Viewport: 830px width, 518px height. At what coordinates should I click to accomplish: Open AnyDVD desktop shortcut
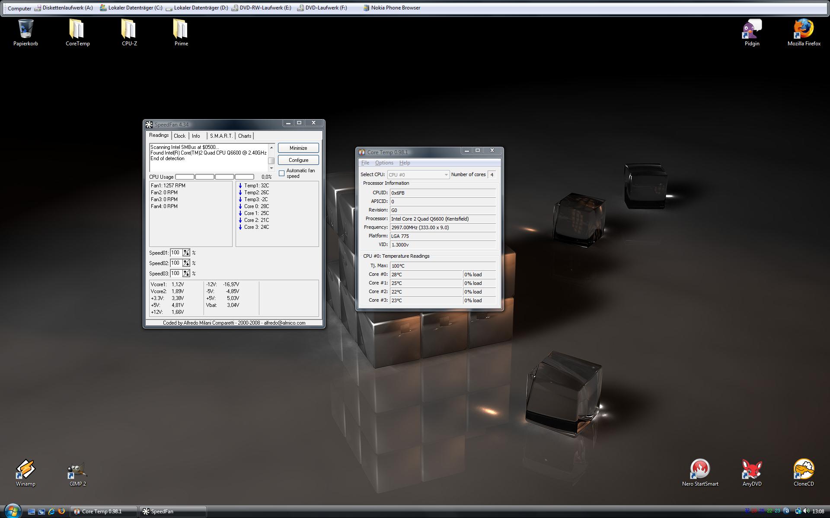(752, 472)
